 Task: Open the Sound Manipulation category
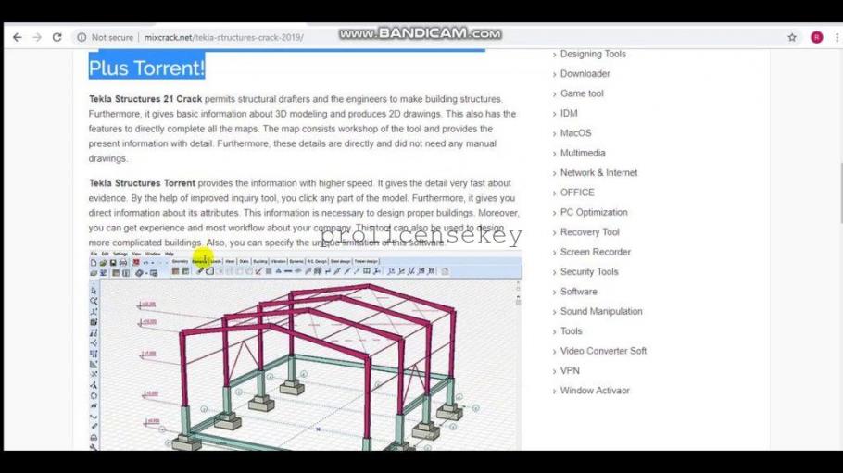(601, 311)
